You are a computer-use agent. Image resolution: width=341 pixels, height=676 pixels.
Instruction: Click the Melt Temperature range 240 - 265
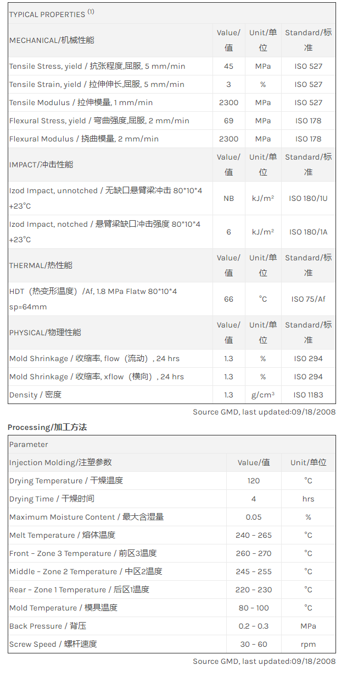[x=254, y=535]
